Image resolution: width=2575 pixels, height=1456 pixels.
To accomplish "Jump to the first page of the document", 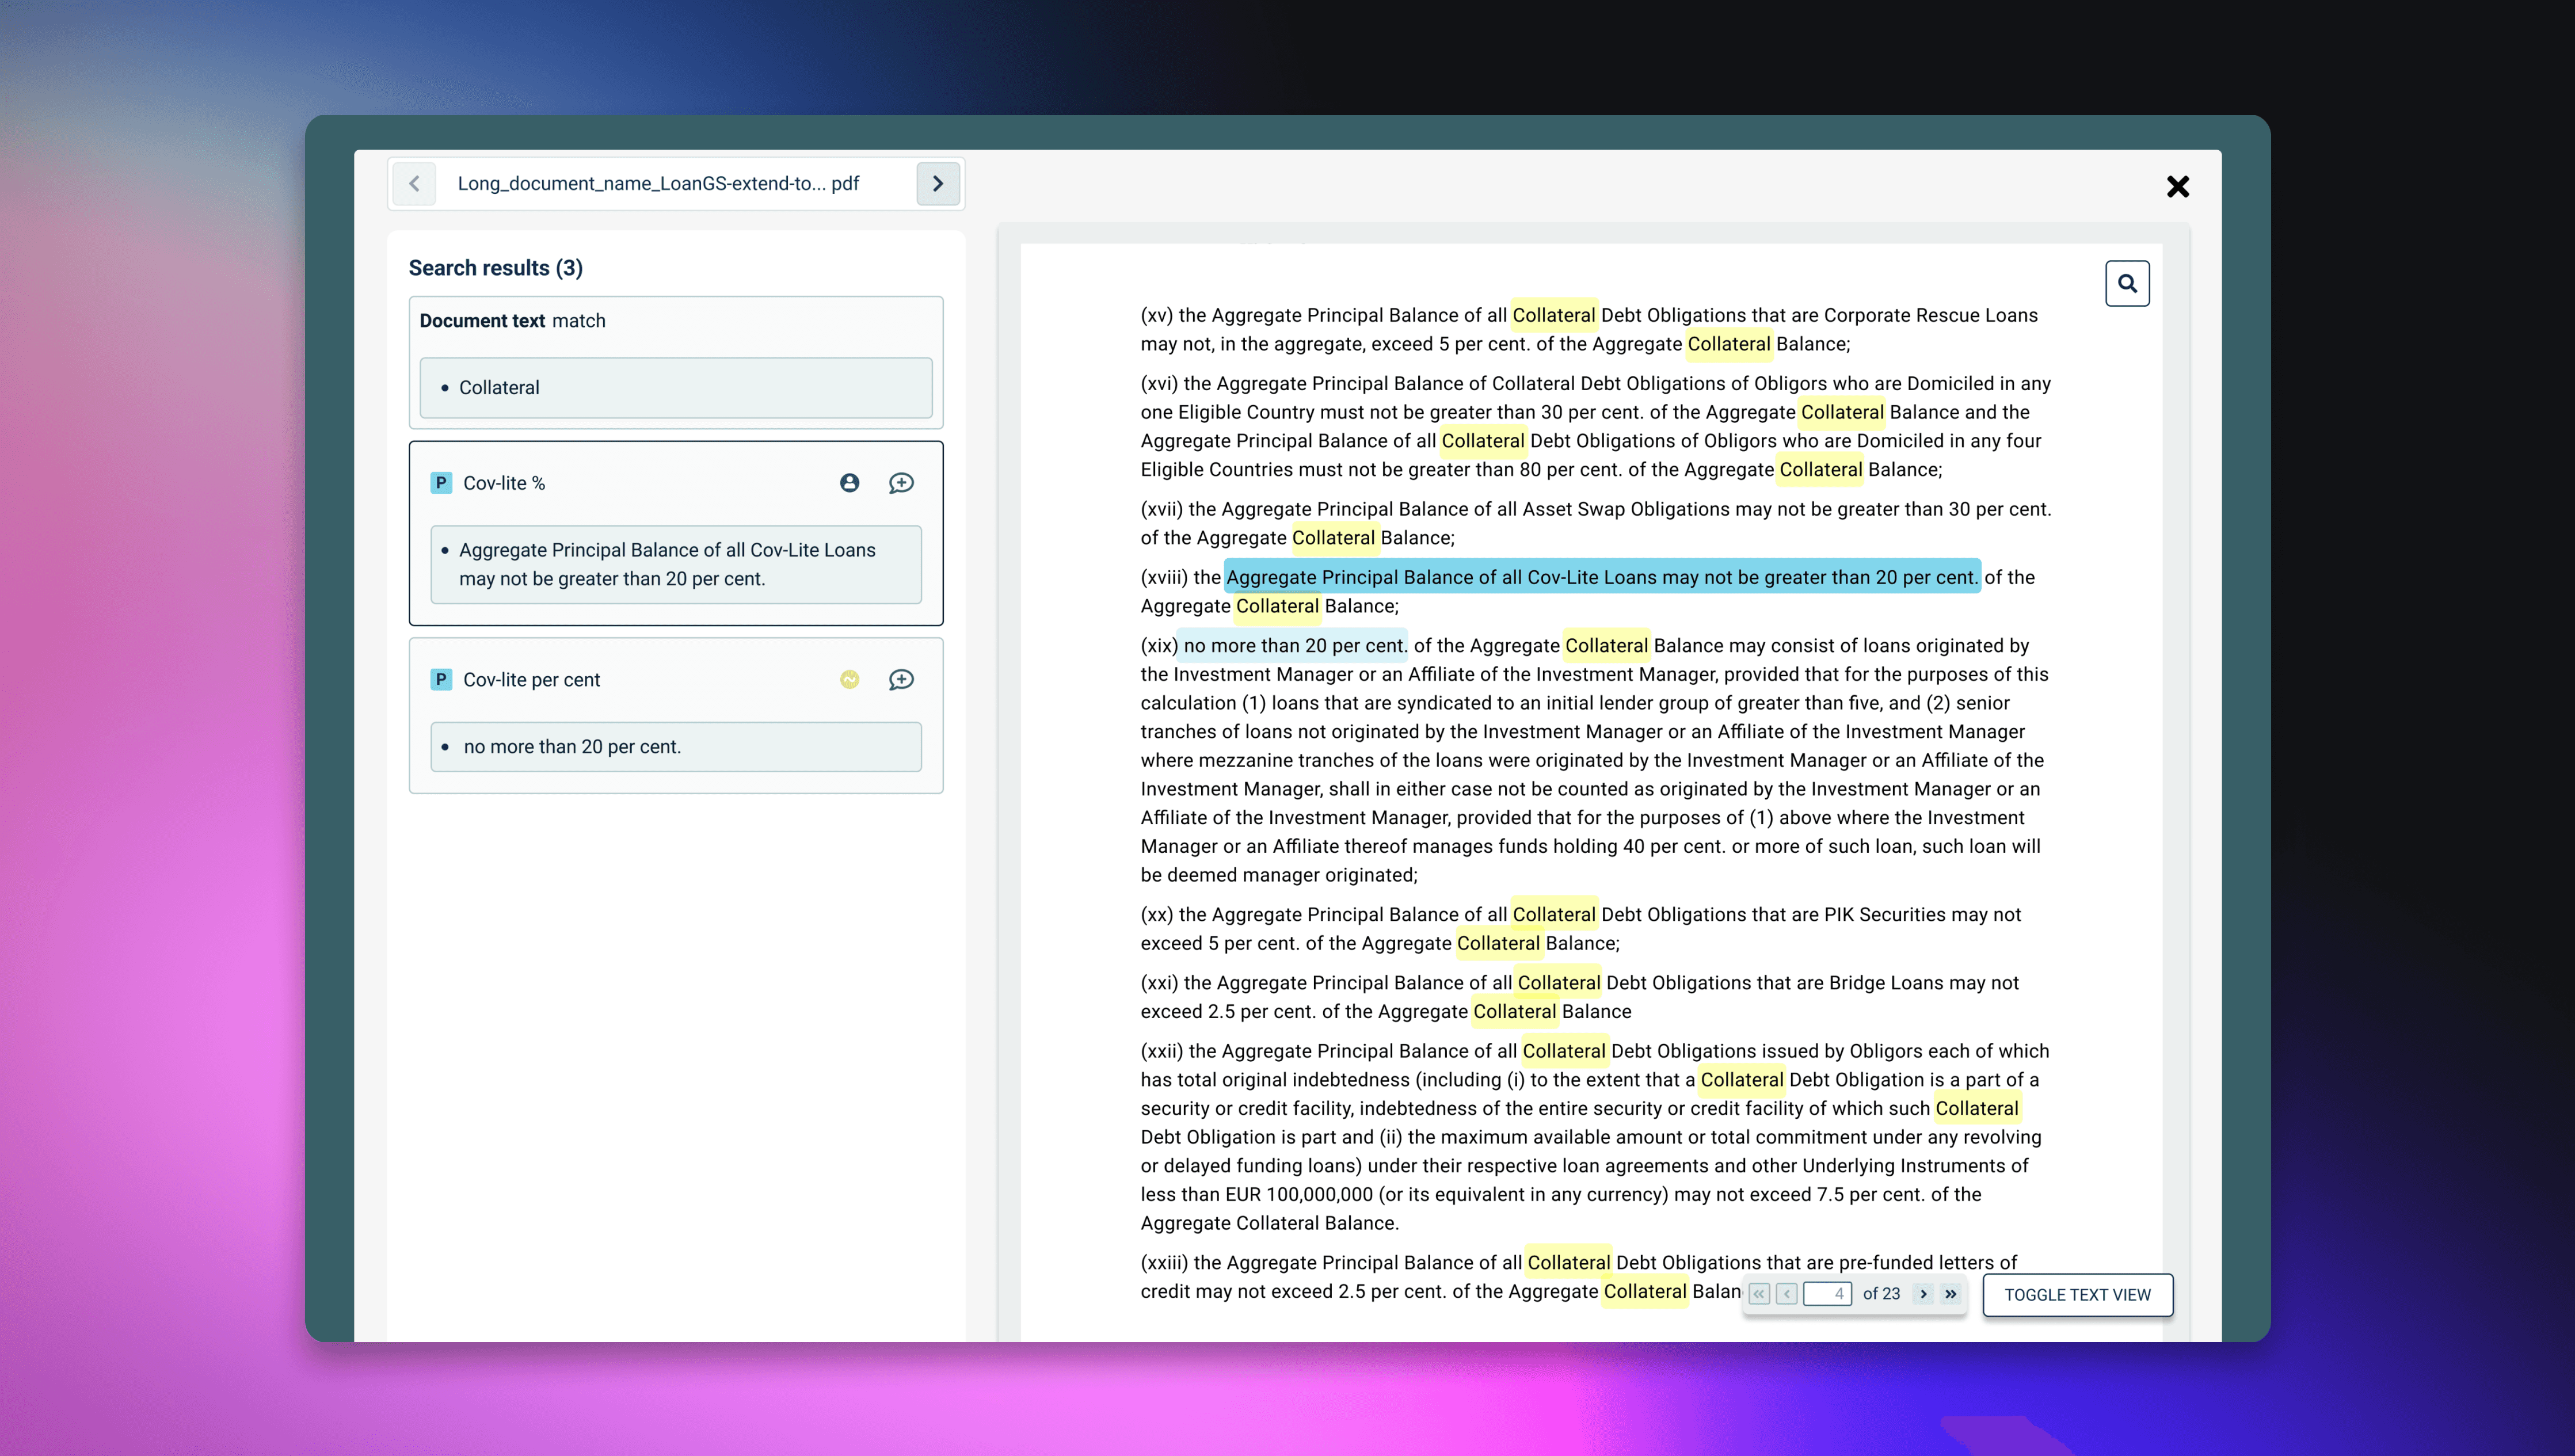I will pyautogui.click(x=1759, y=1294).
